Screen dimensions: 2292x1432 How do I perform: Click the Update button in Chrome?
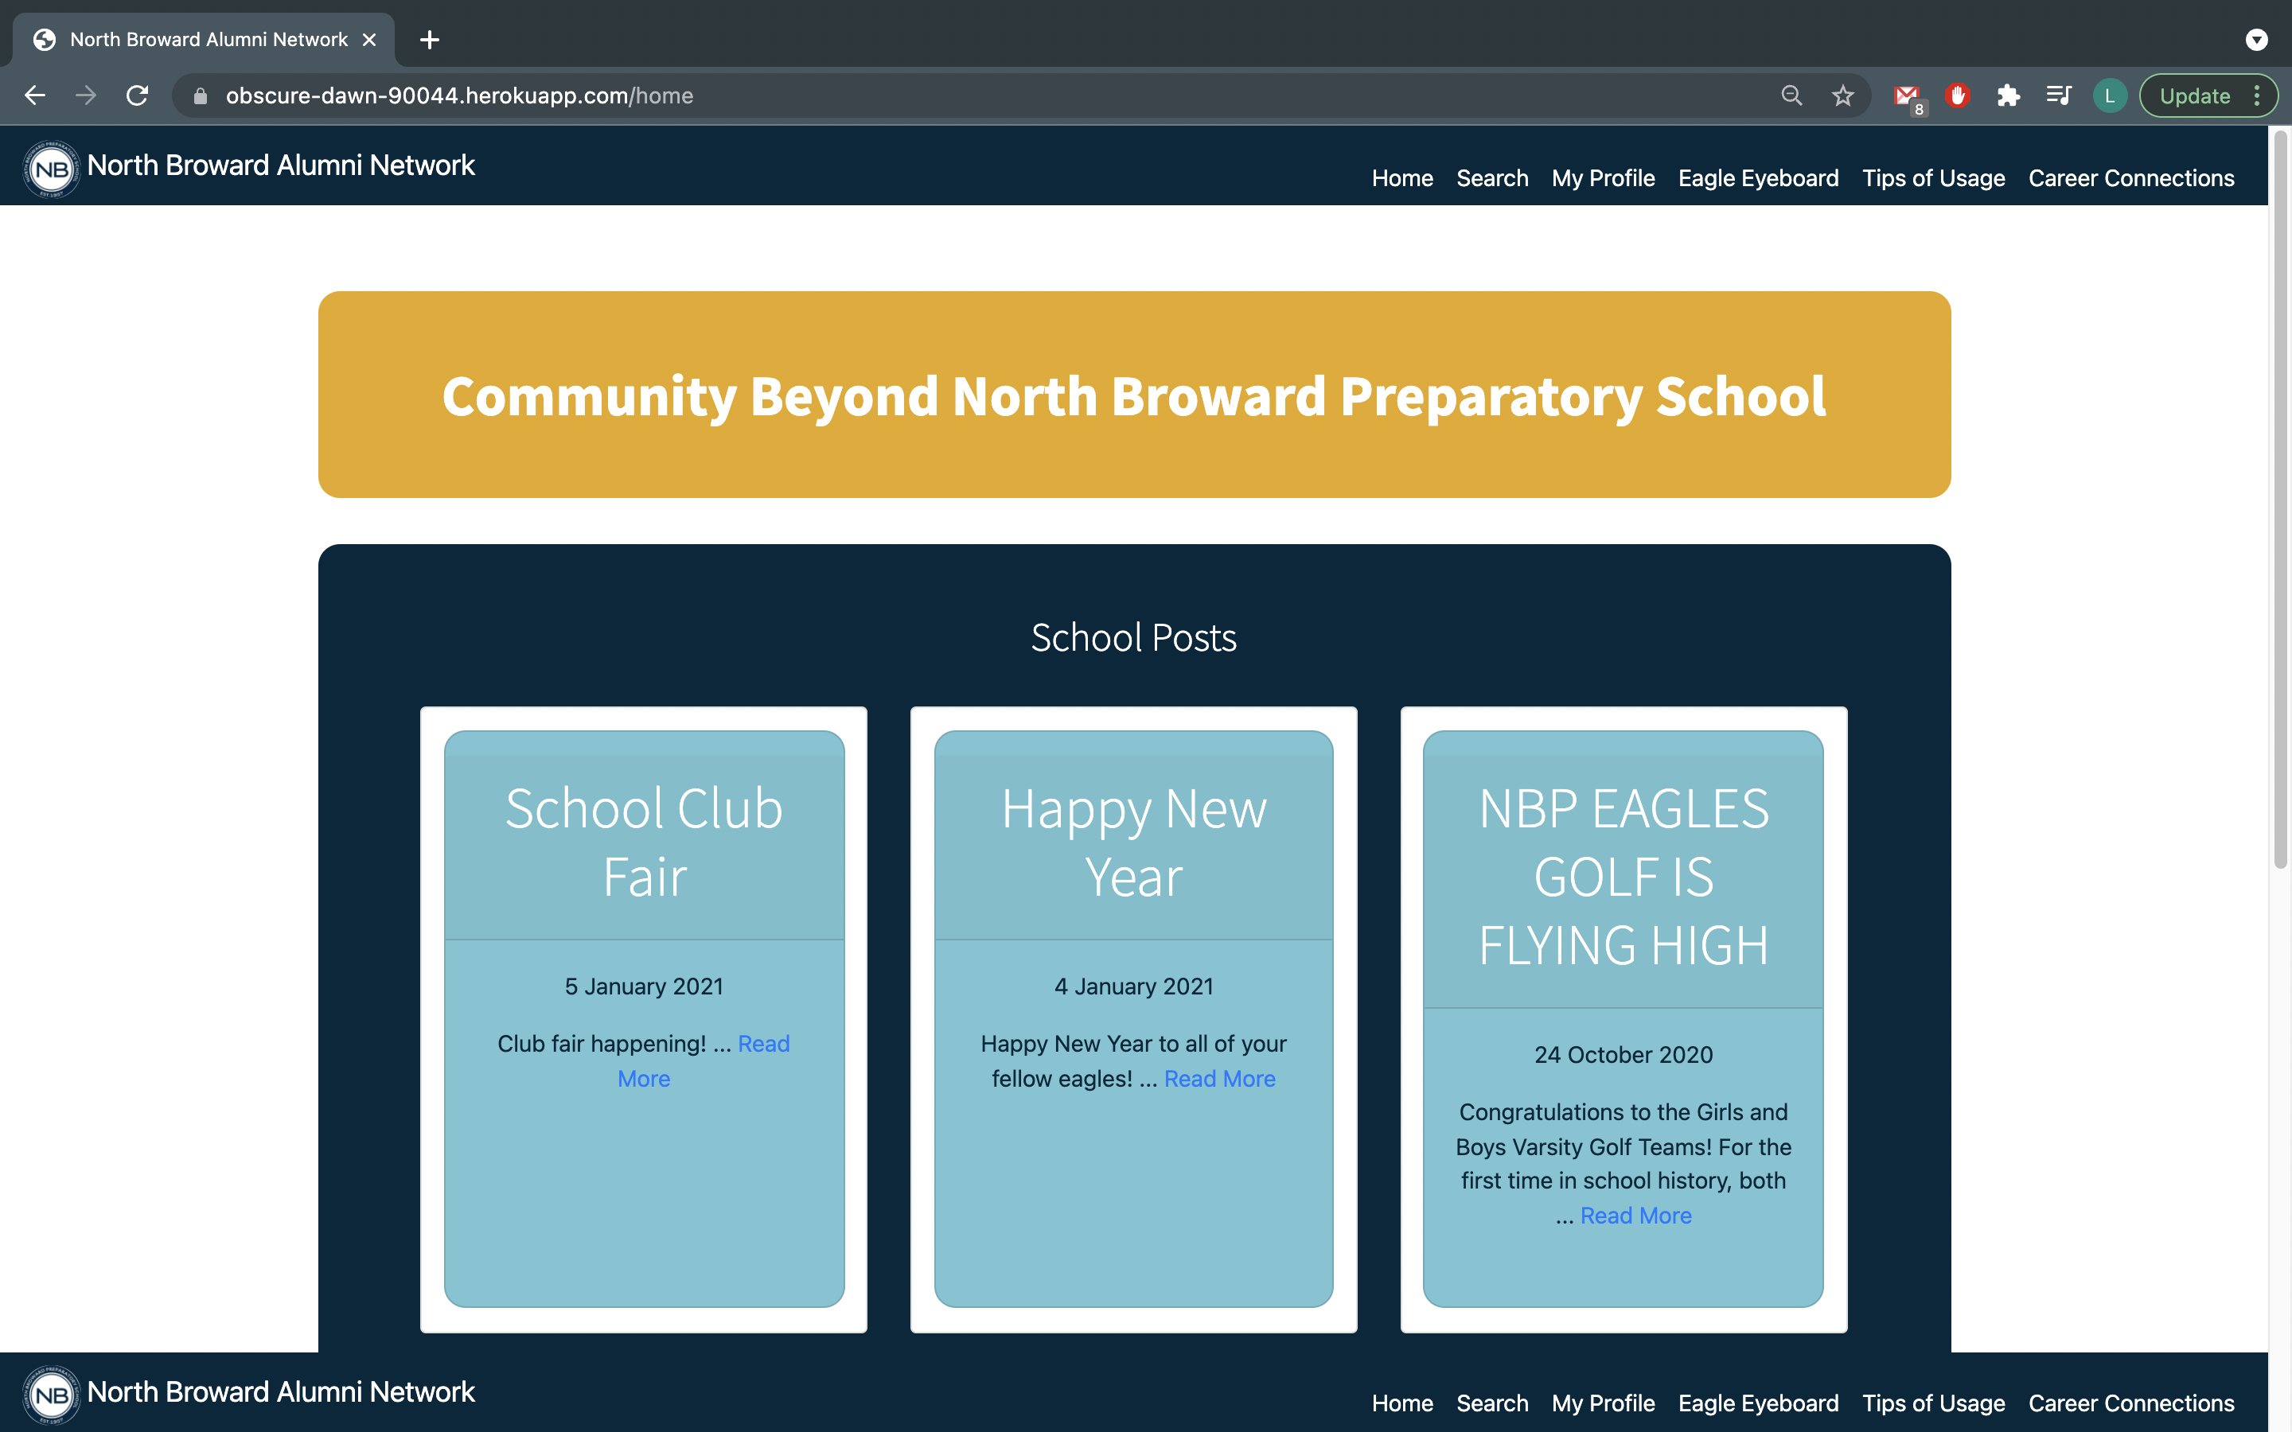(2194, 95)
